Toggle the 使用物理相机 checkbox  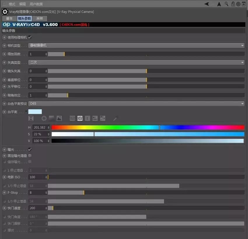pos(30,37)
